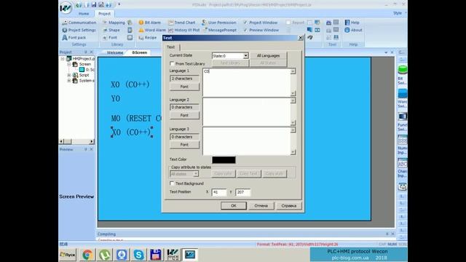Open Skype from the taskbar

138,255
